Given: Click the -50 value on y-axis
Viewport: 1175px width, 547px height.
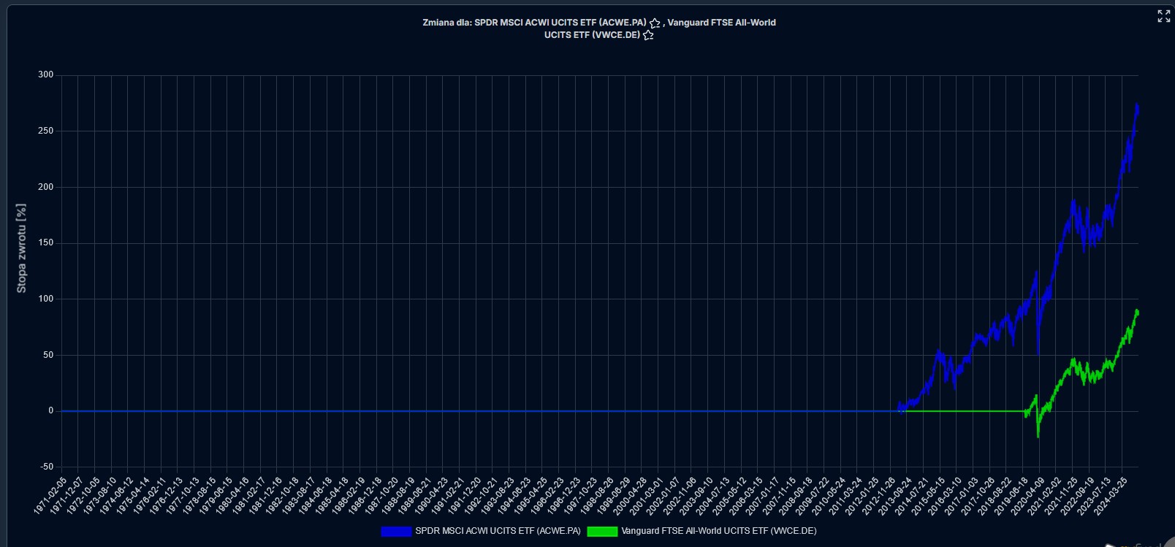Looking at the screenshot, I should (46, 467).
